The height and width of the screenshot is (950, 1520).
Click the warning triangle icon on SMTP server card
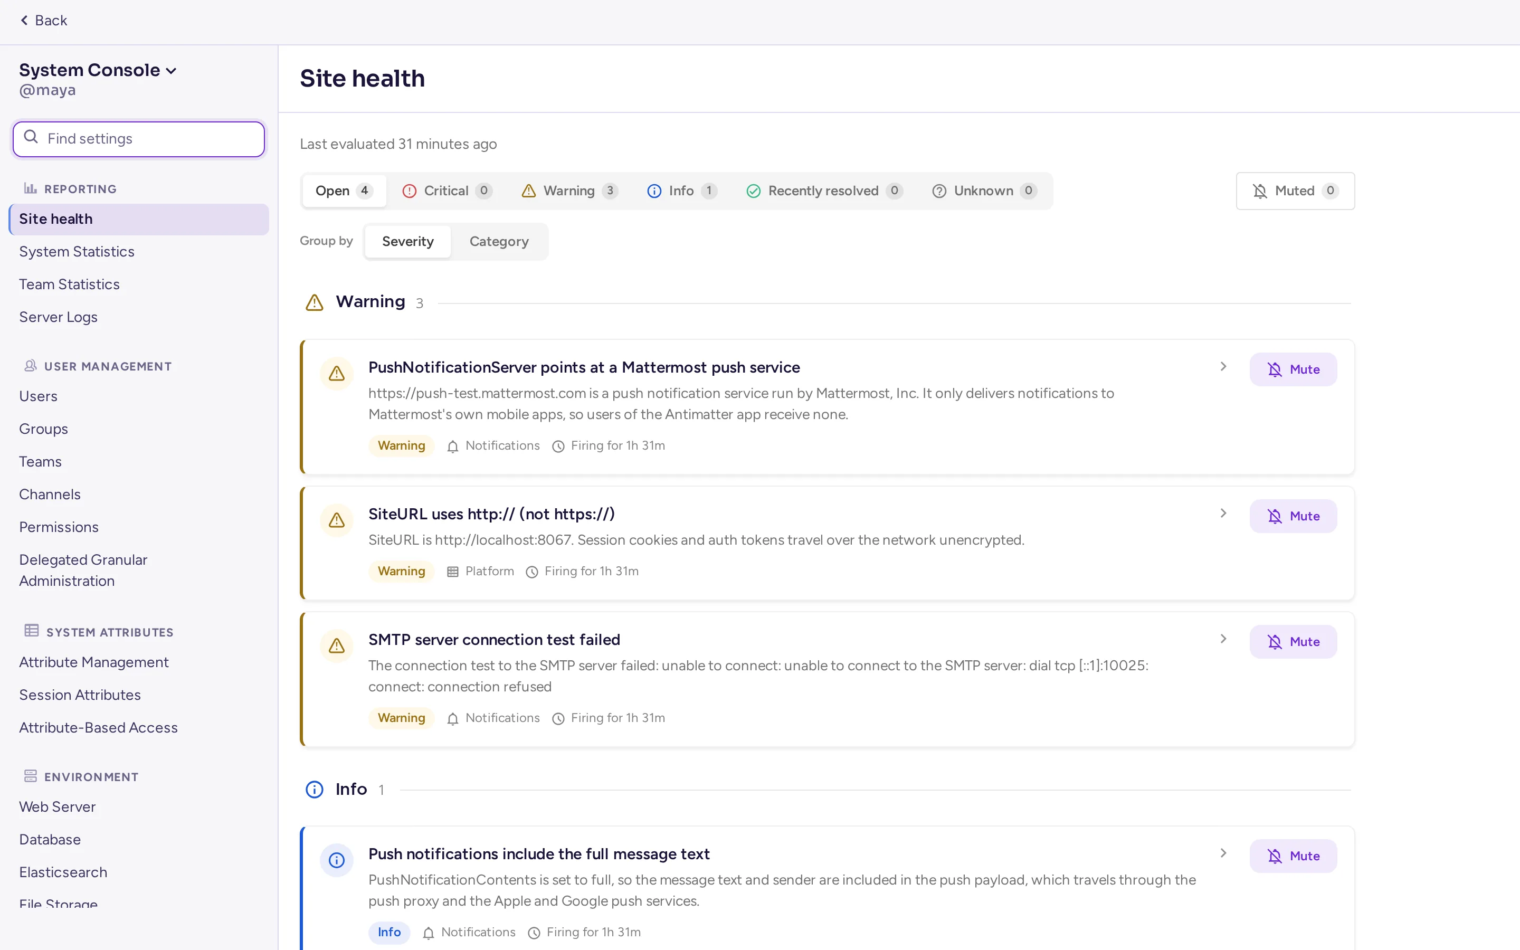tap(337, 646)
